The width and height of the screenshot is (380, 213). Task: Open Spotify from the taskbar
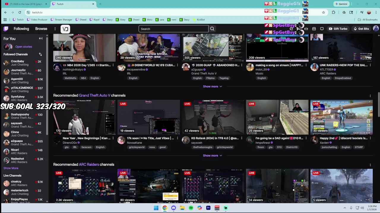tap(191, 208)
